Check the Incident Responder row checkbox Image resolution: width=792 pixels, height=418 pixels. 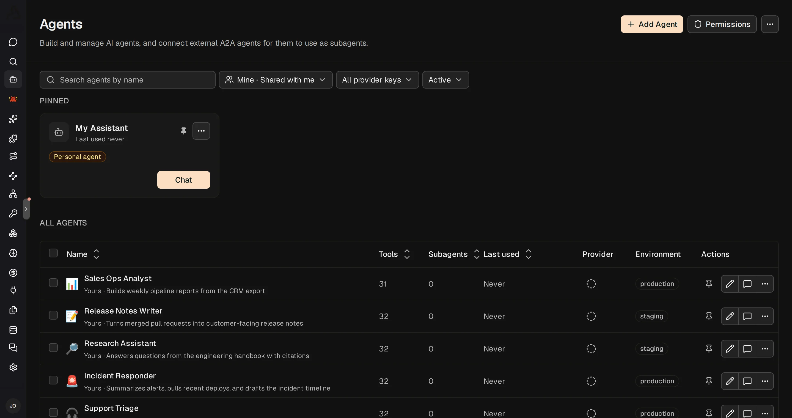tap(53, 380)
